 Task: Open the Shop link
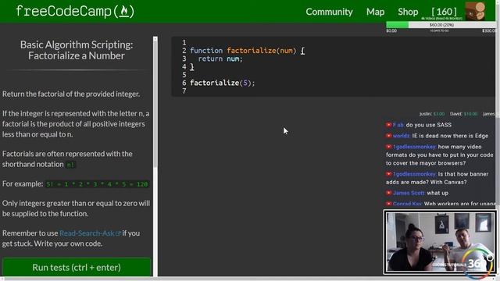pos(408,12)
